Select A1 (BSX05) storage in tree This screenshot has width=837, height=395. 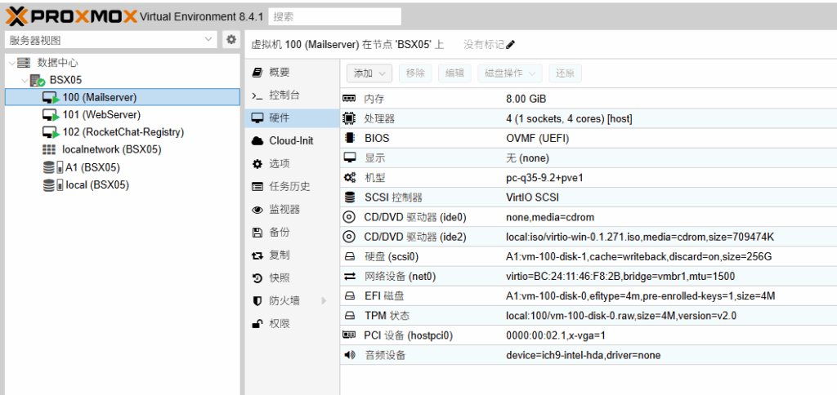(123, 167)
